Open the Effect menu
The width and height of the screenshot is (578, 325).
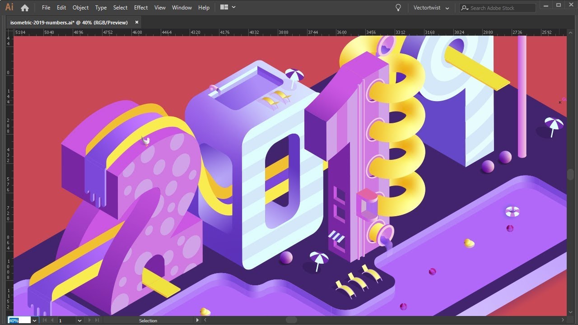(x=141, y=8)
